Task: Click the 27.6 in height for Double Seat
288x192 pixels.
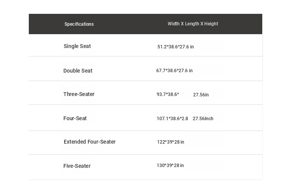Action: (x=185, y=71)
